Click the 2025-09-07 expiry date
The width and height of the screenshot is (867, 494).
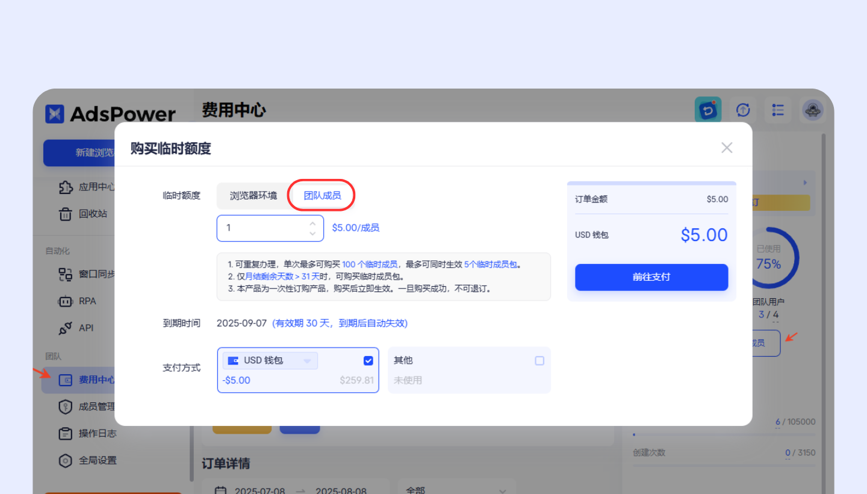[x=241, y=324]
